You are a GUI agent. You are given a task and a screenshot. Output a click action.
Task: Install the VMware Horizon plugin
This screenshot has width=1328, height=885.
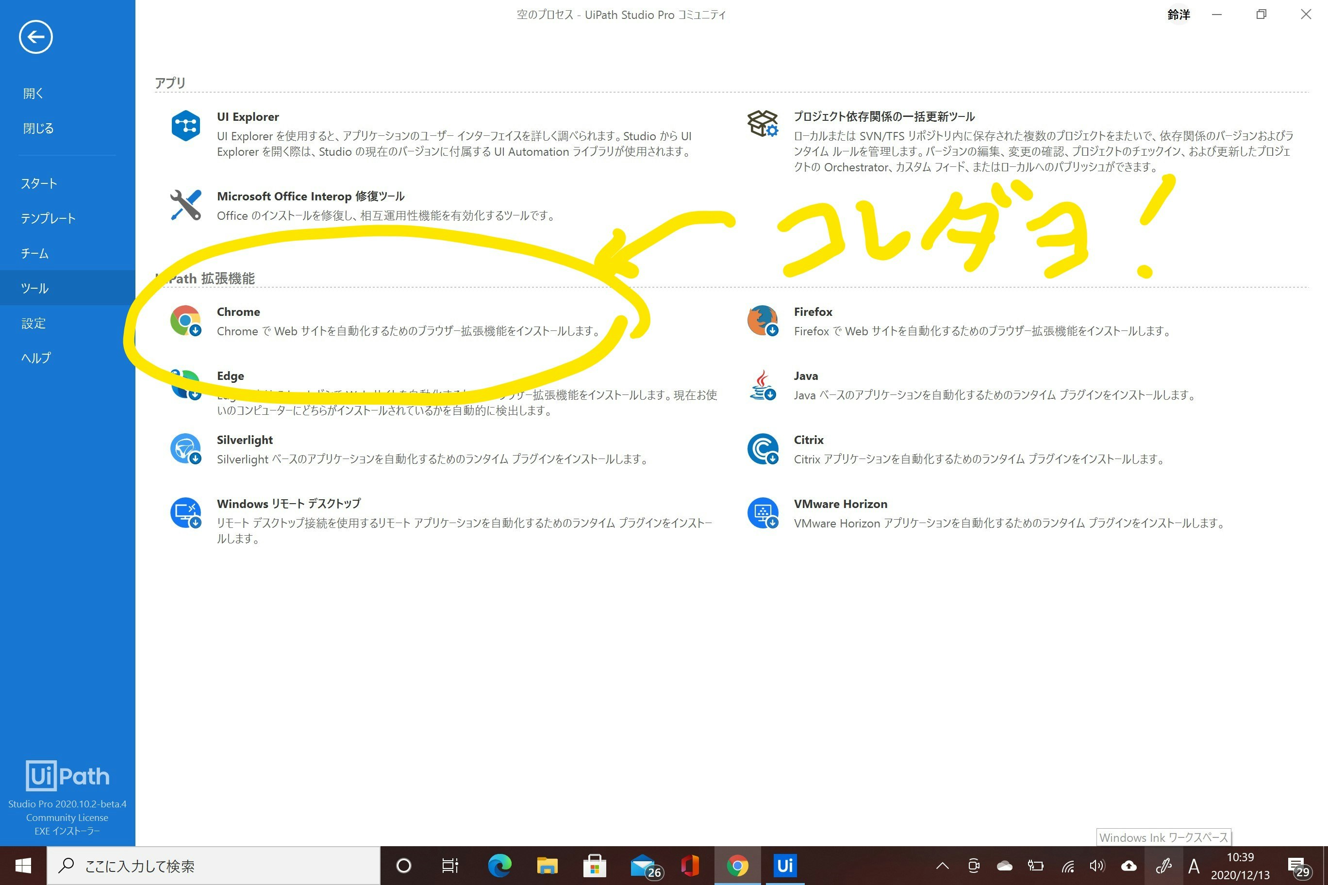coord(840,504)
